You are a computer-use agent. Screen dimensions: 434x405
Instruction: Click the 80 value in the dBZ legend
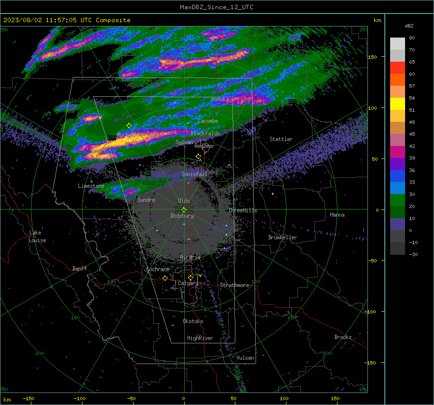click(x=412, y=38)
